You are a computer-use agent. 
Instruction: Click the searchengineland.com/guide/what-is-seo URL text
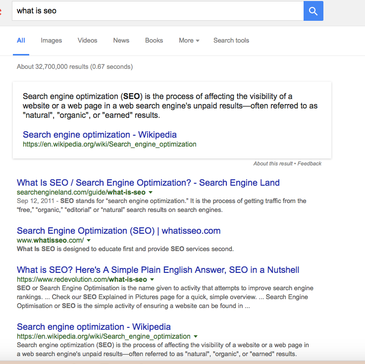pos(81,193)
